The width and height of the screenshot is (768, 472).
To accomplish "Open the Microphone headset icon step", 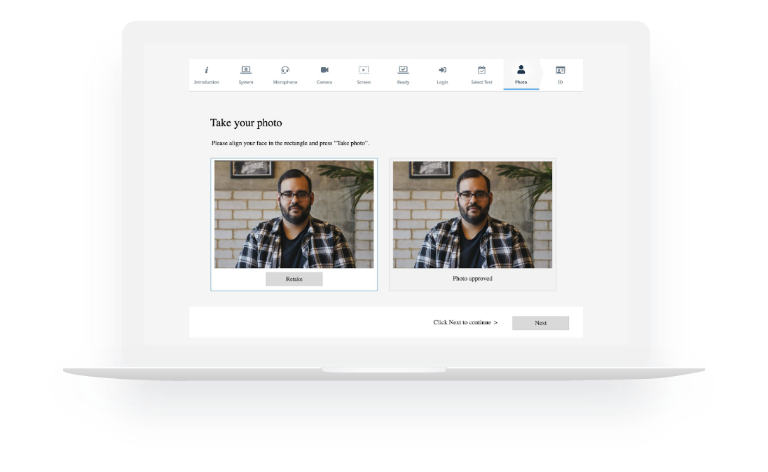I will 285,70.
